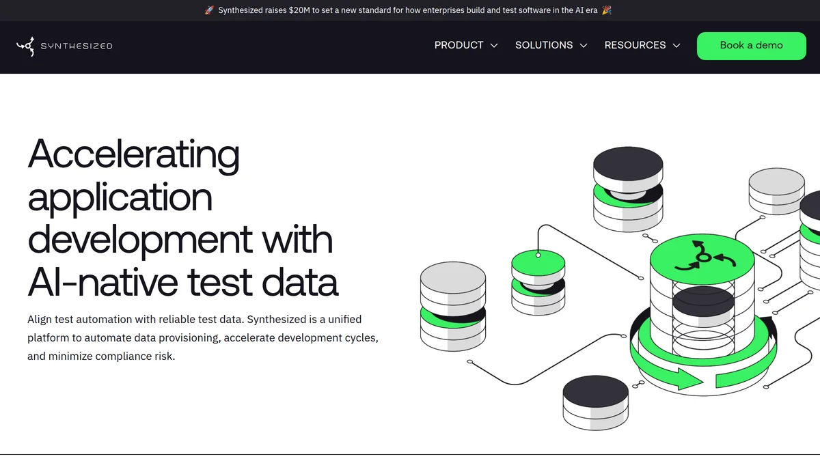Select RESOURCES in the navigation bar
This screenshot has height=461, width=820.
[635, 45]
